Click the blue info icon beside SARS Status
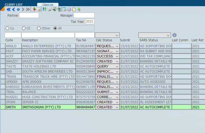This screenshot has height=133, width=205. click(174, 35)
